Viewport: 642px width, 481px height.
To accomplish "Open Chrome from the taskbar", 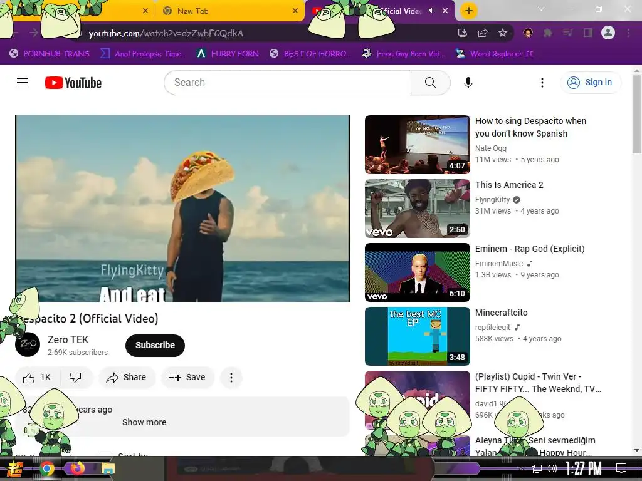I will coord(47,468).
